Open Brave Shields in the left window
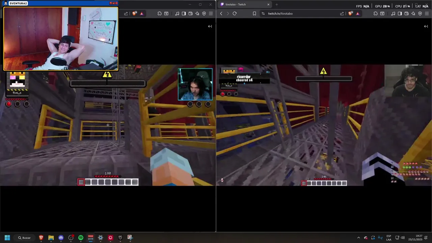Viewport: 432px width, 243px height. click(x=134, y=13)
